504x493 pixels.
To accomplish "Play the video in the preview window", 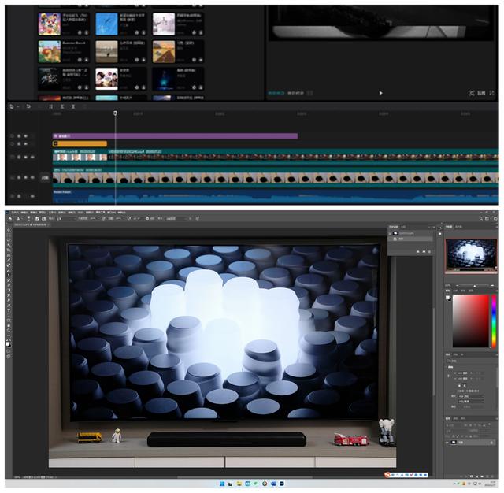I will (380, 93).
